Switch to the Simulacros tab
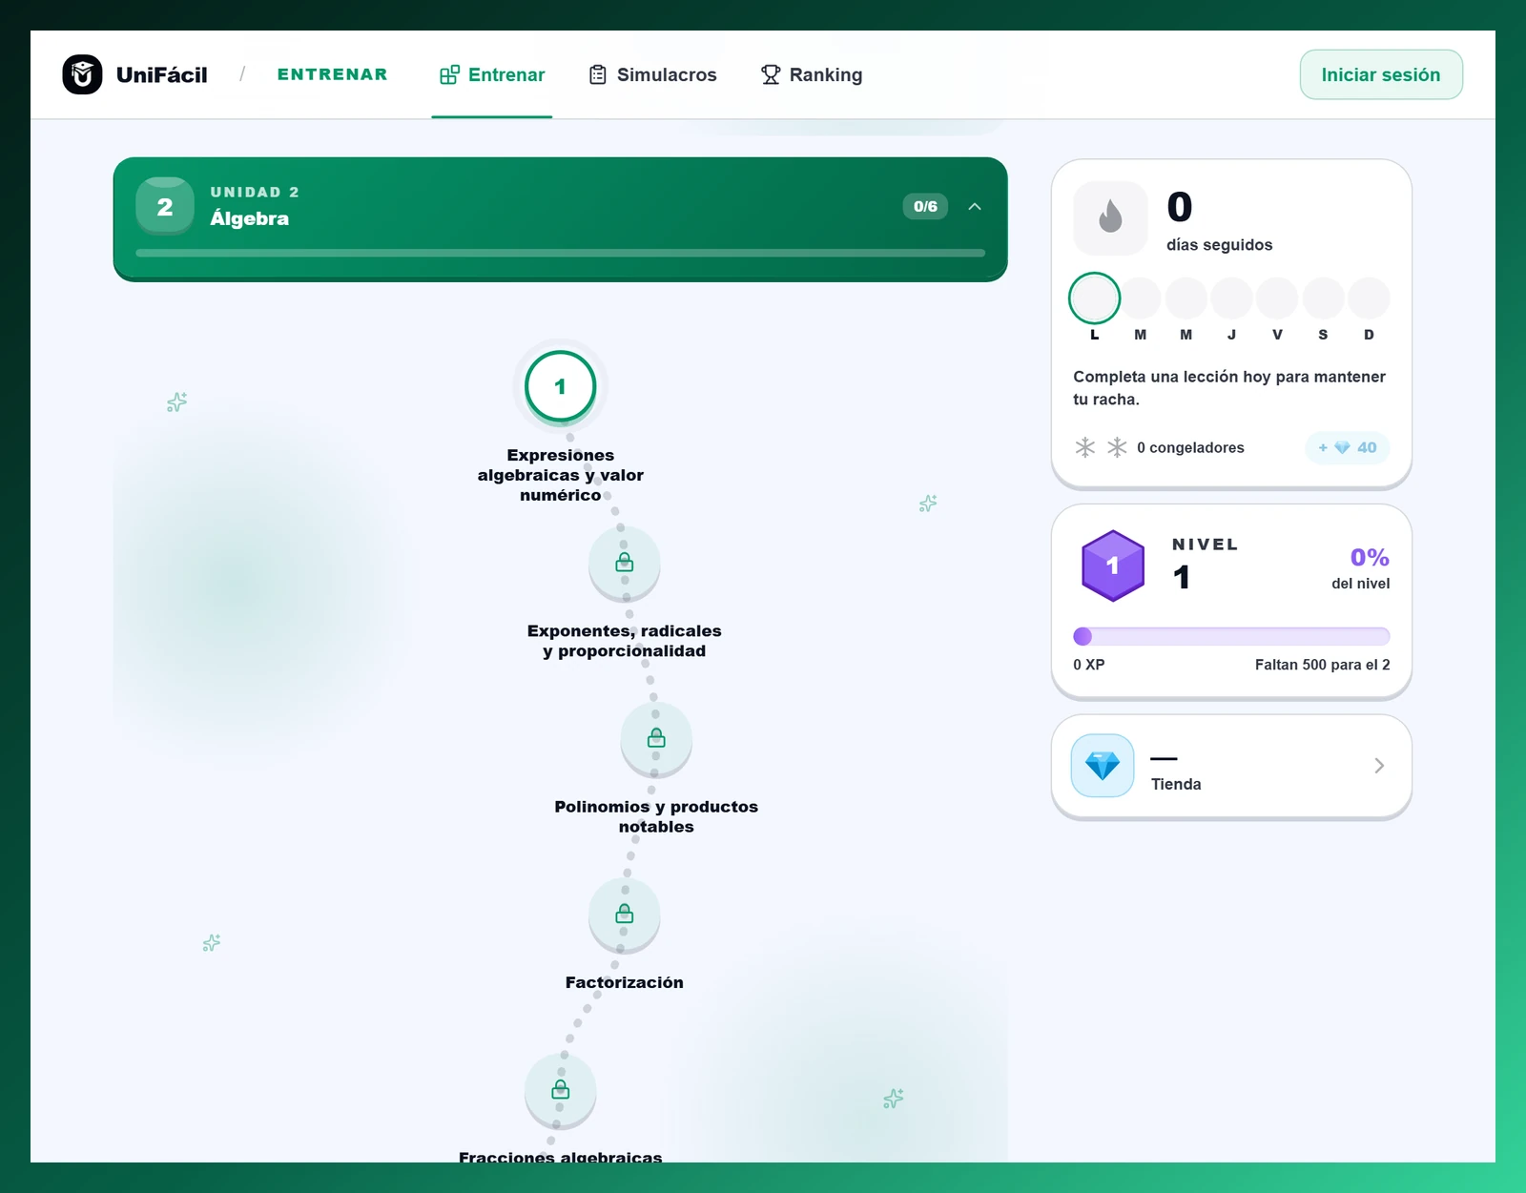 pos(653,74)
